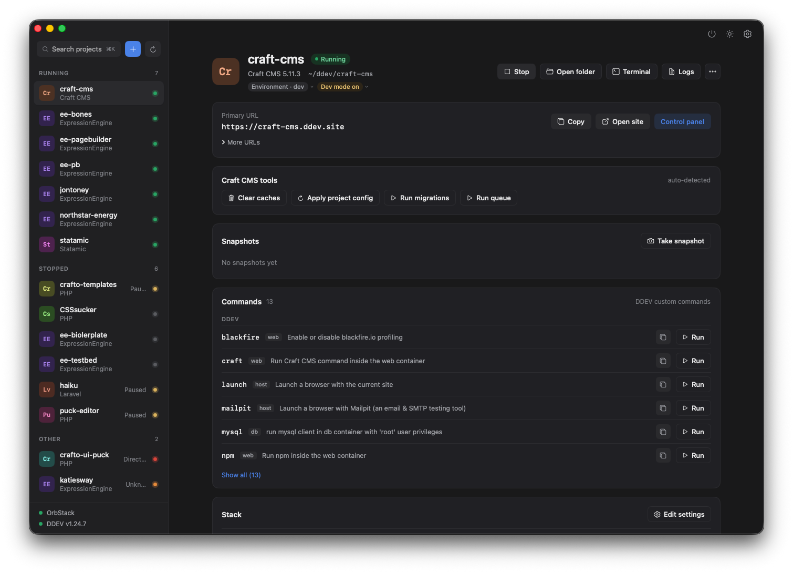Copy the blackfire command
The image size is (793, 573).
[x=663, y=337]
